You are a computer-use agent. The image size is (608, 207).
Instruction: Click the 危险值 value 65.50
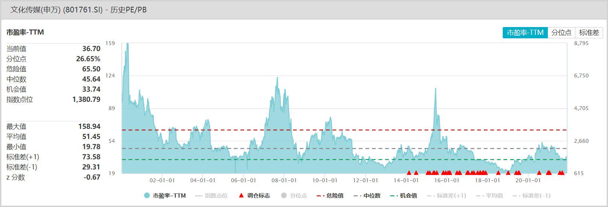(x=91, y=69)
